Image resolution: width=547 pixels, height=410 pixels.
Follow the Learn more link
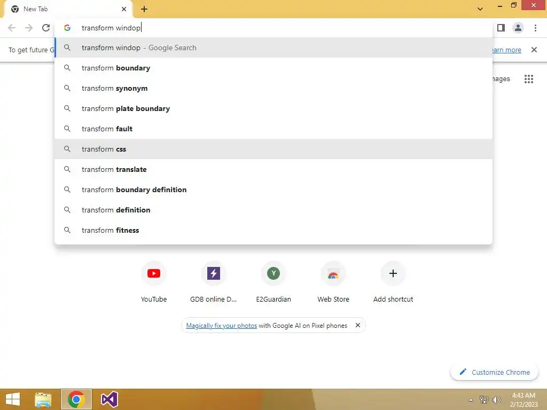click(x=506, y=50)
